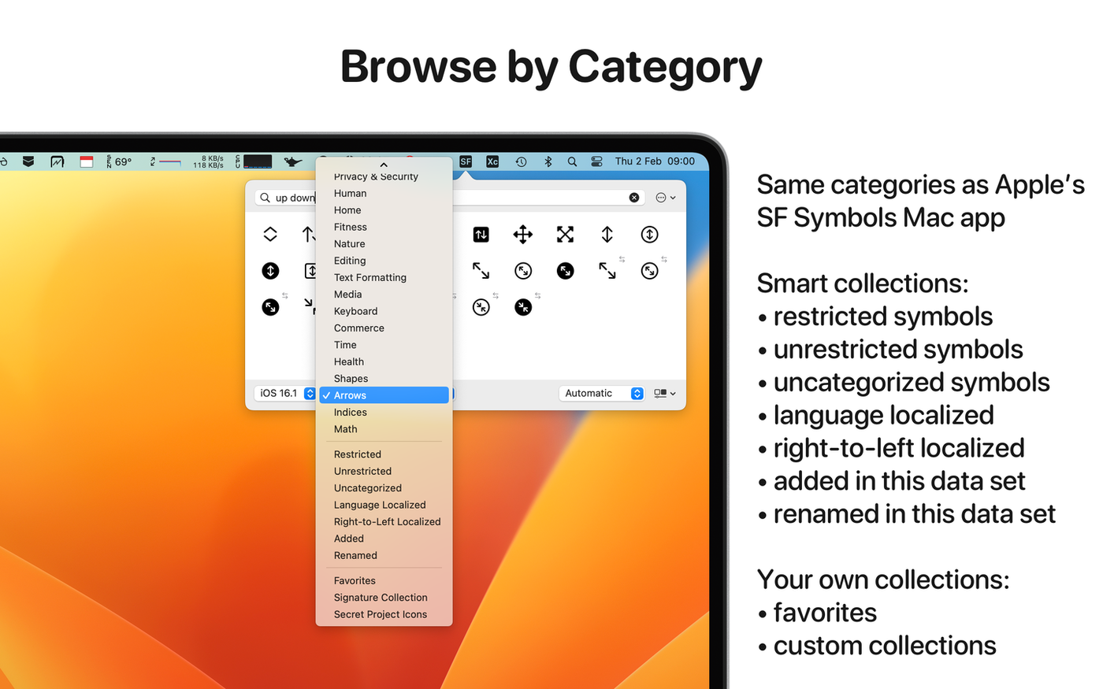Screen dimensions: 1103x689
Task: Clear the search field with X button
Action: point(634,198)
